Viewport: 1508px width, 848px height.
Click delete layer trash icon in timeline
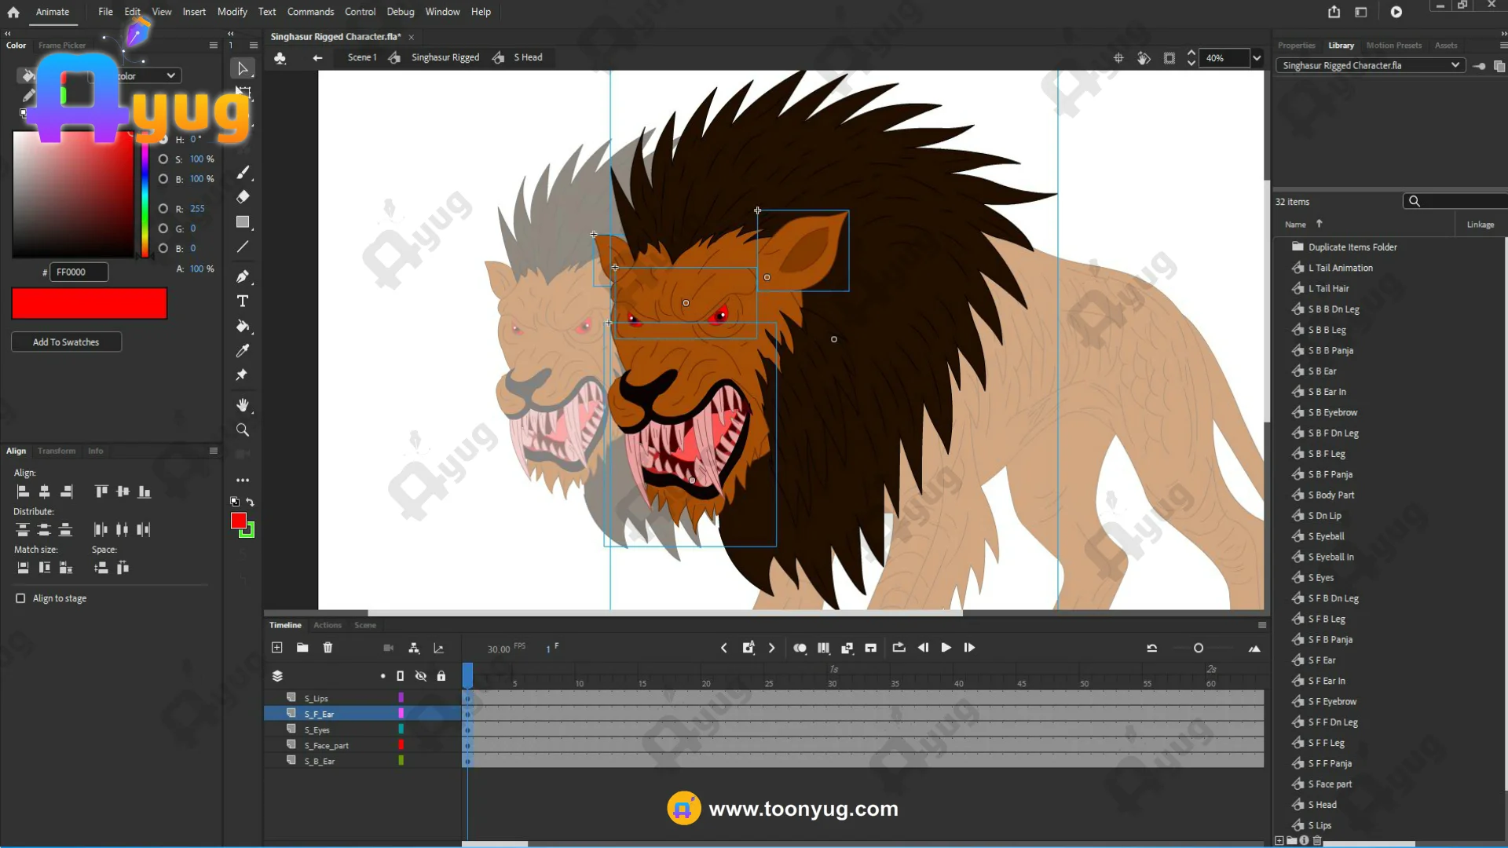coord(328,648)
